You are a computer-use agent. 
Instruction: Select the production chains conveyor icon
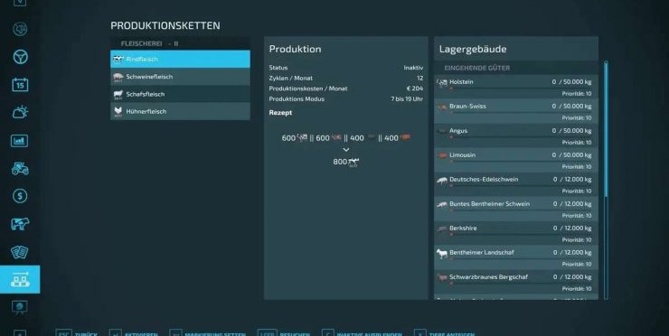(20, 279)
